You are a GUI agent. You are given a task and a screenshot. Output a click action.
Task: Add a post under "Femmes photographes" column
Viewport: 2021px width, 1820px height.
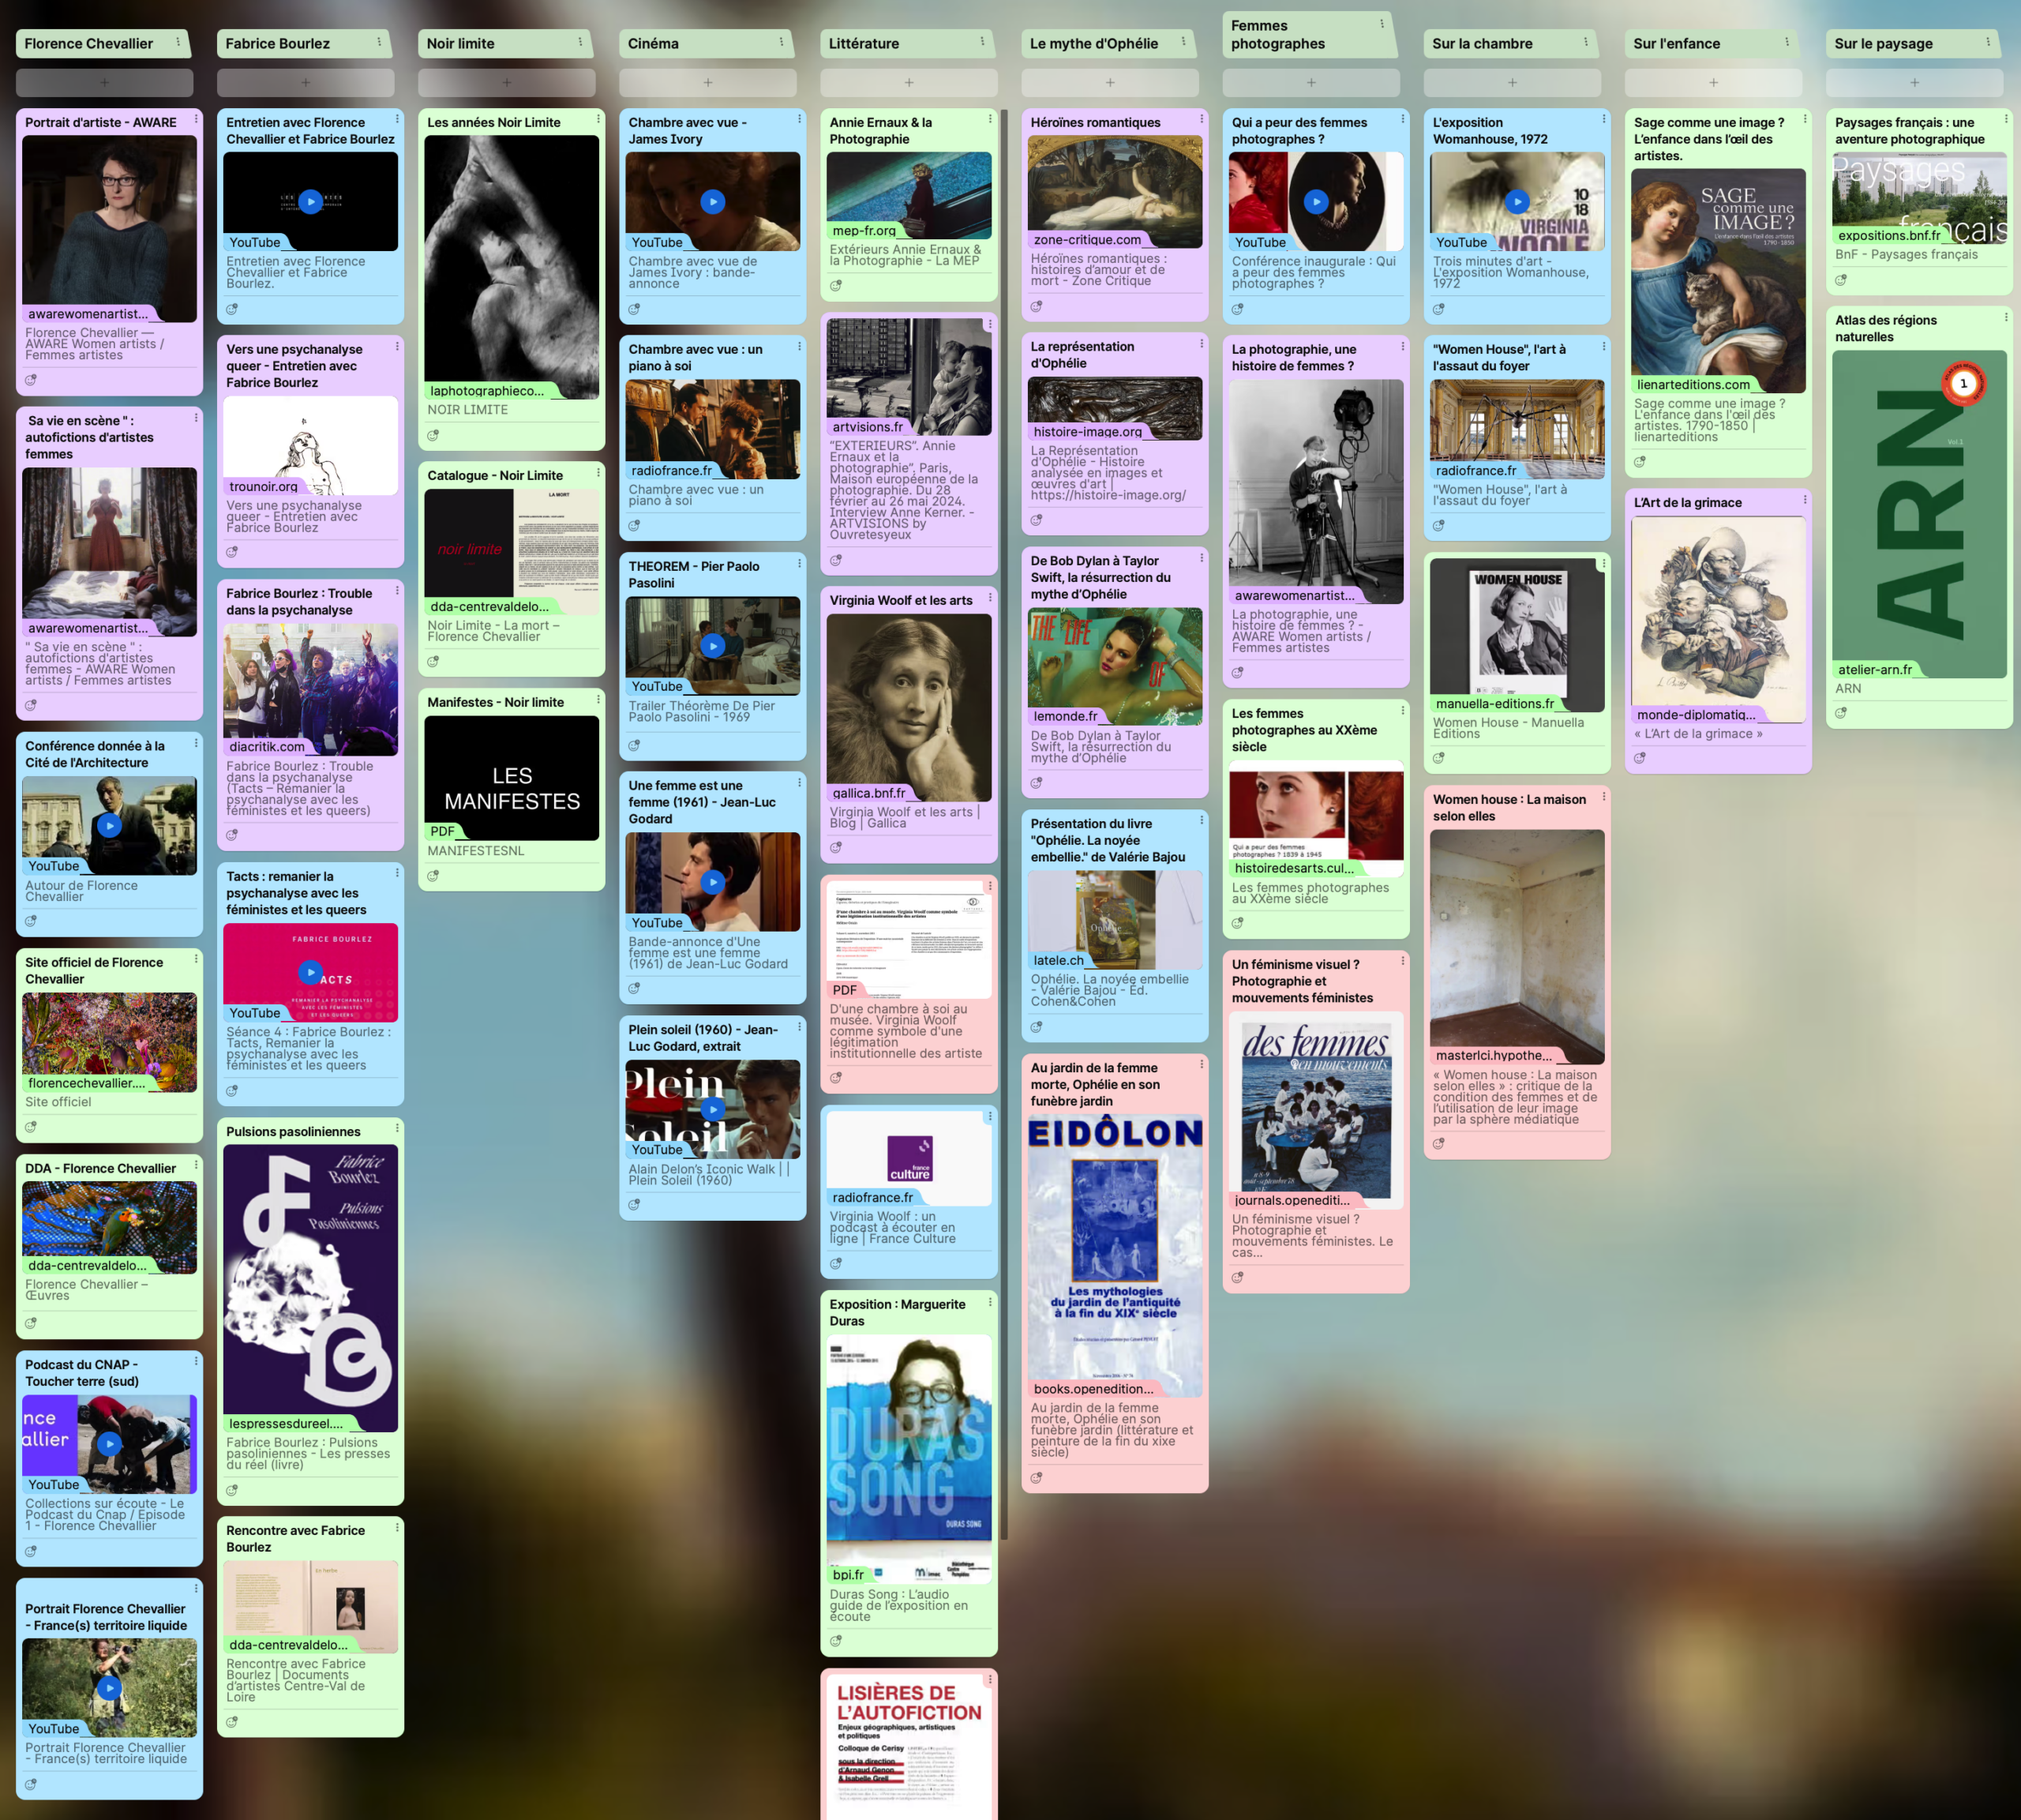pos(1311,82)
